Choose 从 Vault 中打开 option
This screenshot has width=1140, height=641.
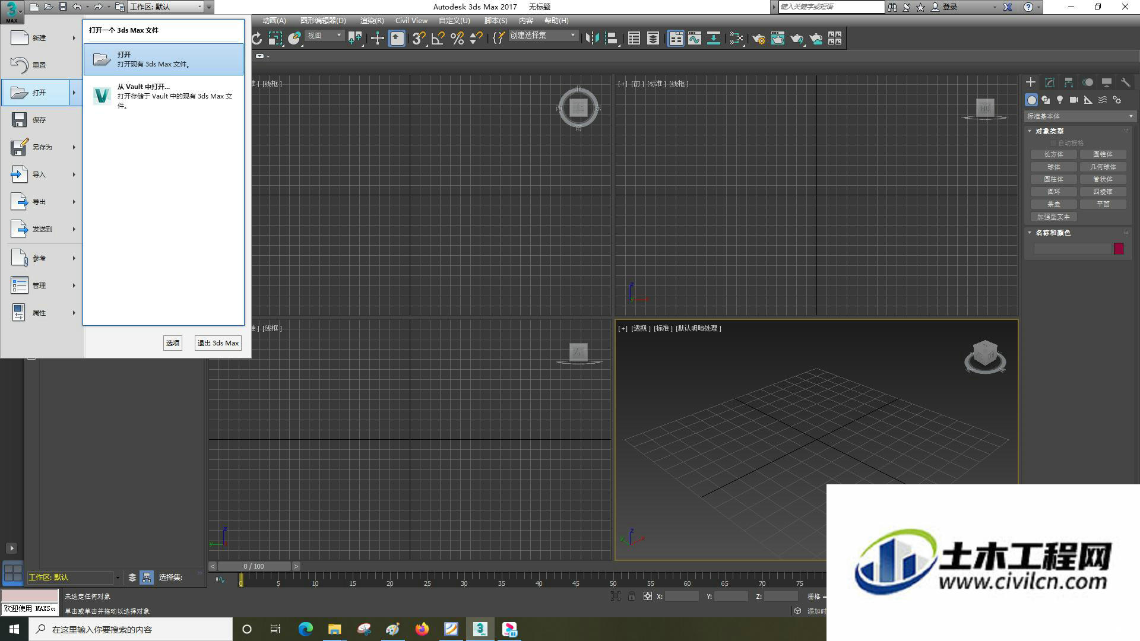pyautogui.click(x=163, y=96)
